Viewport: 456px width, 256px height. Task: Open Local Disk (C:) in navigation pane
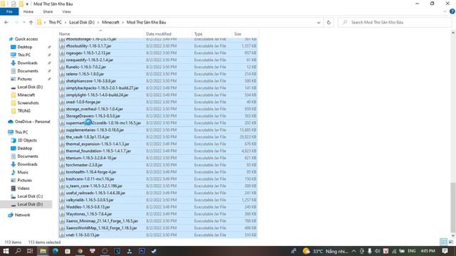pyautogui.click(x=30, y=196)
